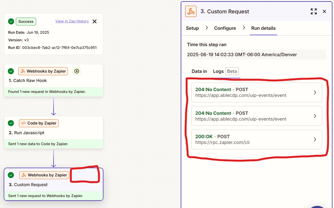Click the Version v3 text
334x208 pixels.
point(18,40)
